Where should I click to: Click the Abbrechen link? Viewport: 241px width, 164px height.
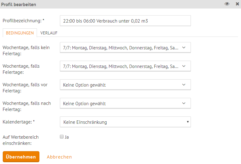(x=59, y=157)
